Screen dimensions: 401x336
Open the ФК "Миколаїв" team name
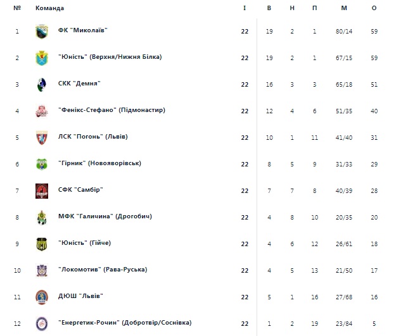[82, 30]
